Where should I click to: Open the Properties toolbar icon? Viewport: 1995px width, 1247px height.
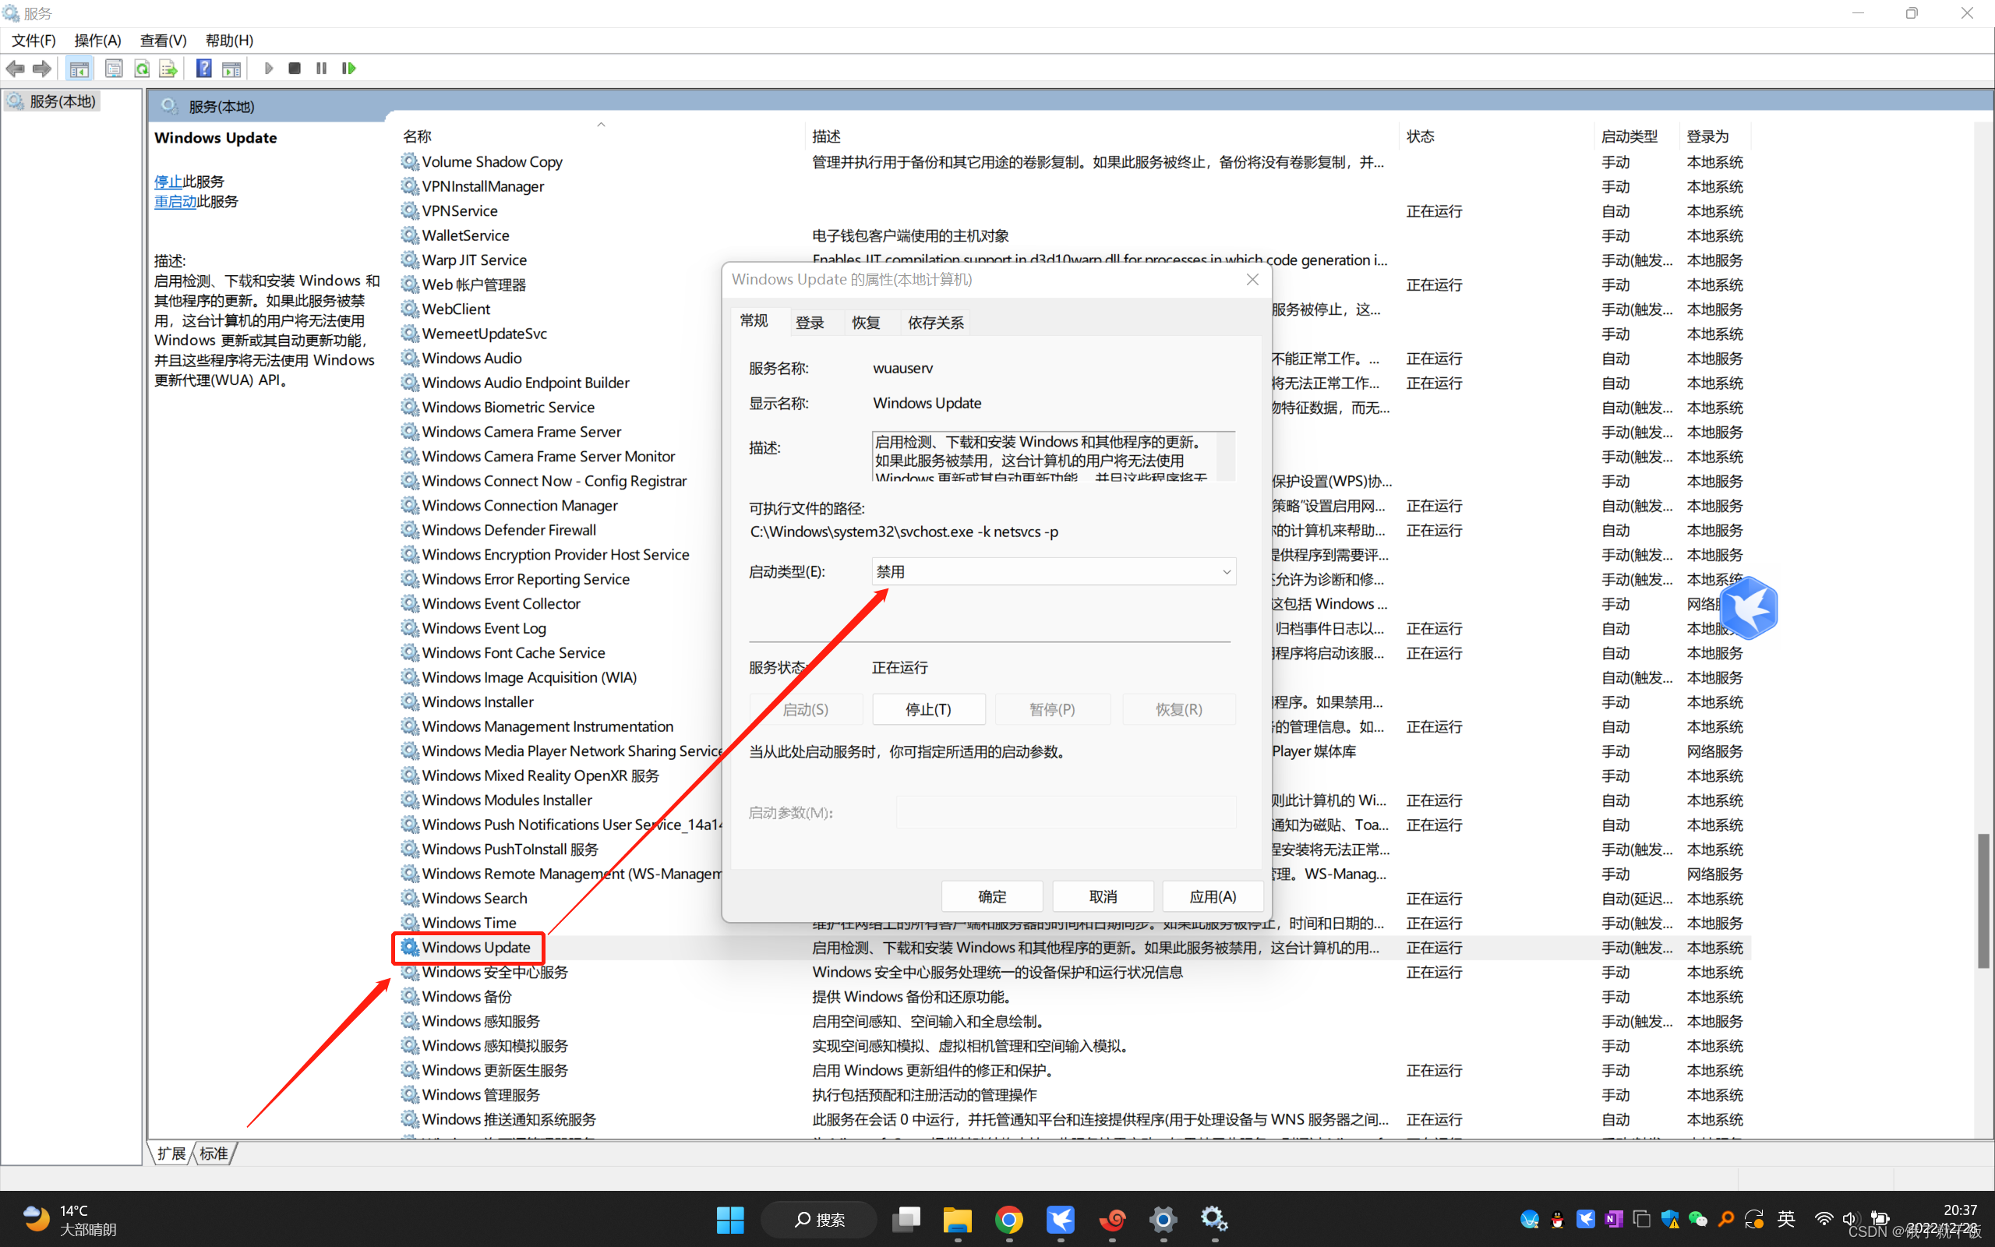(114, 69)
